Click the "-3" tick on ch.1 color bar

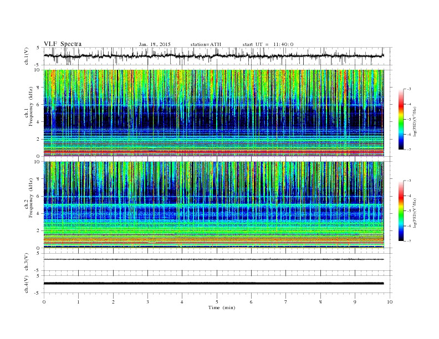pyautogui.click(x=409, y=89)
